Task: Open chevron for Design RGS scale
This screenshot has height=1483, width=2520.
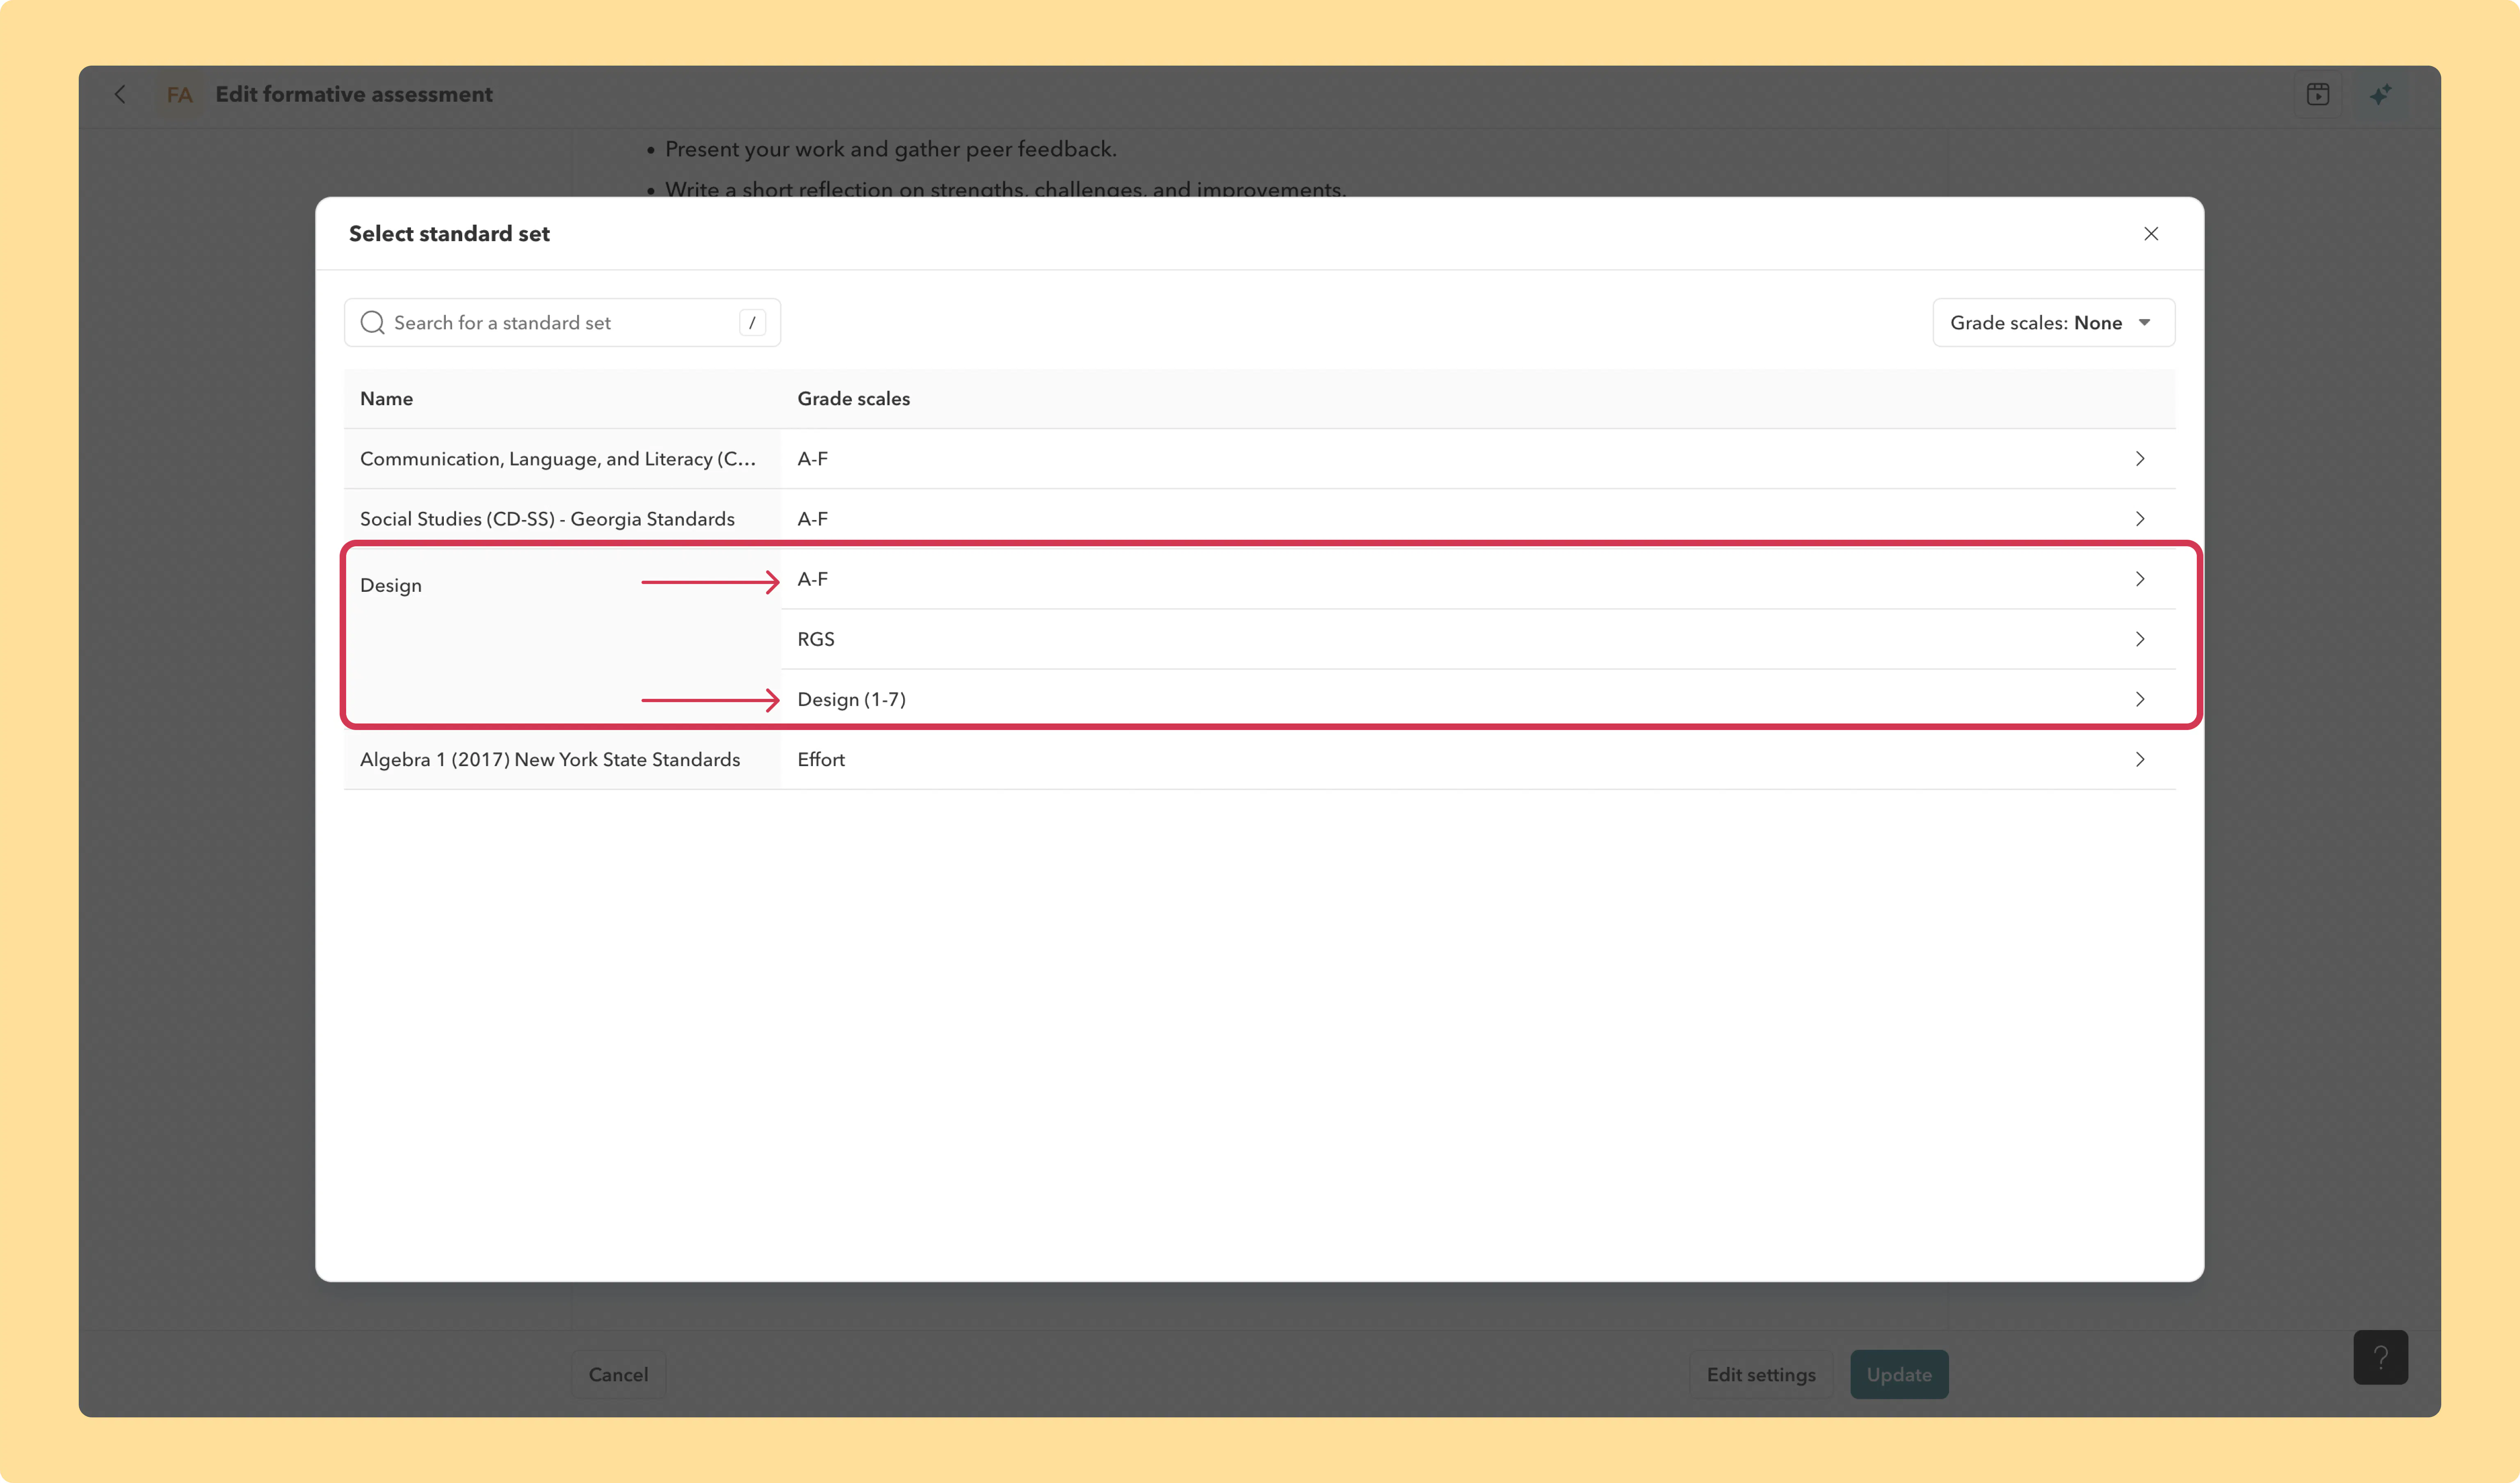Action: point(2140,639)
